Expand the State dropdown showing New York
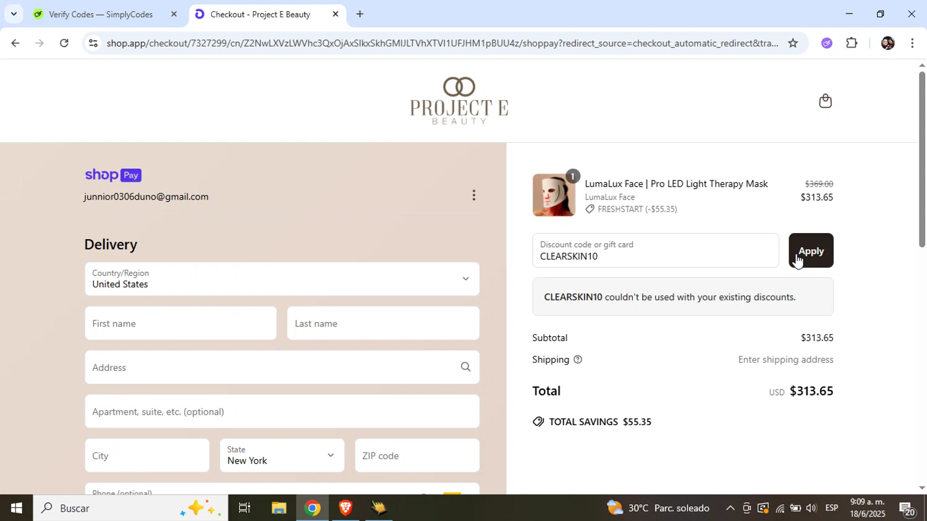Screen dimensions: 927x521 (x=282, y=455)
